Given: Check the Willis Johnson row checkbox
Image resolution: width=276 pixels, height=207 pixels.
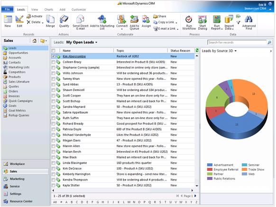Looking at the screenshot, I should click(53, 73).
